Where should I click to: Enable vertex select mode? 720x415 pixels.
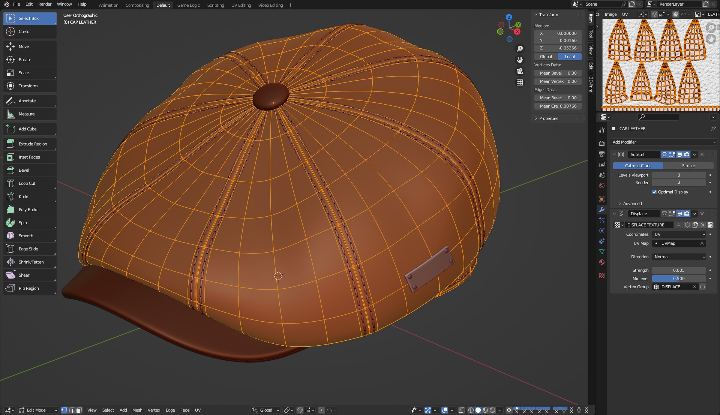[64, 410]
